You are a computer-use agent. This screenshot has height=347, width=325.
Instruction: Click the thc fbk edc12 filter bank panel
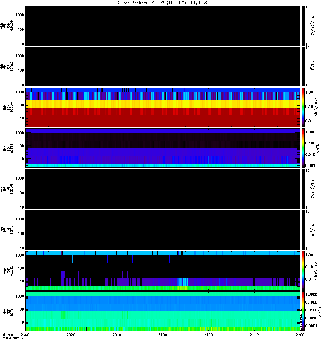click(162, 271)
